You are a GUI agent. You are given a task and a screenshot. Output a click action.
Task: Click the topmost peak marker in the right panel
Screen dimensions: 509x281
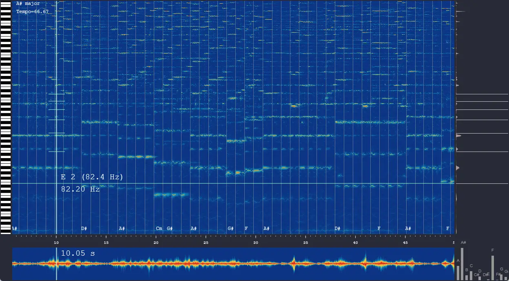click(x=457, y=3)
